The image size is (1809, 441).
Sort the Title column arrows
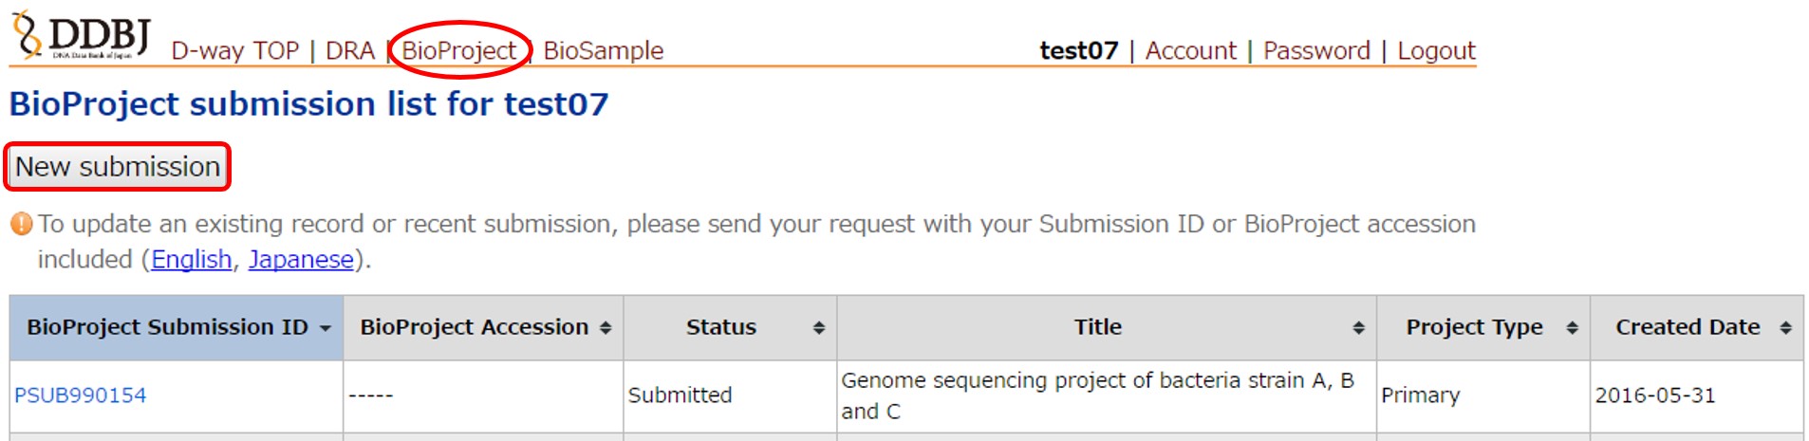click(x=1358, y=328)
